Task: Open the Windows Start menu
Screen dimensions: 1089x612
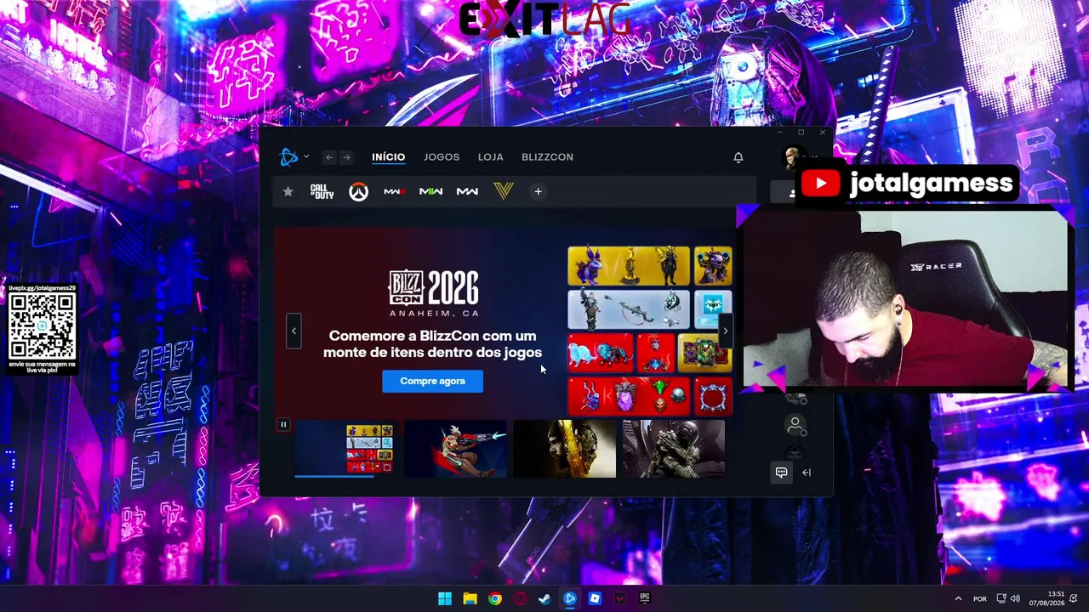Action: [445, 598]
